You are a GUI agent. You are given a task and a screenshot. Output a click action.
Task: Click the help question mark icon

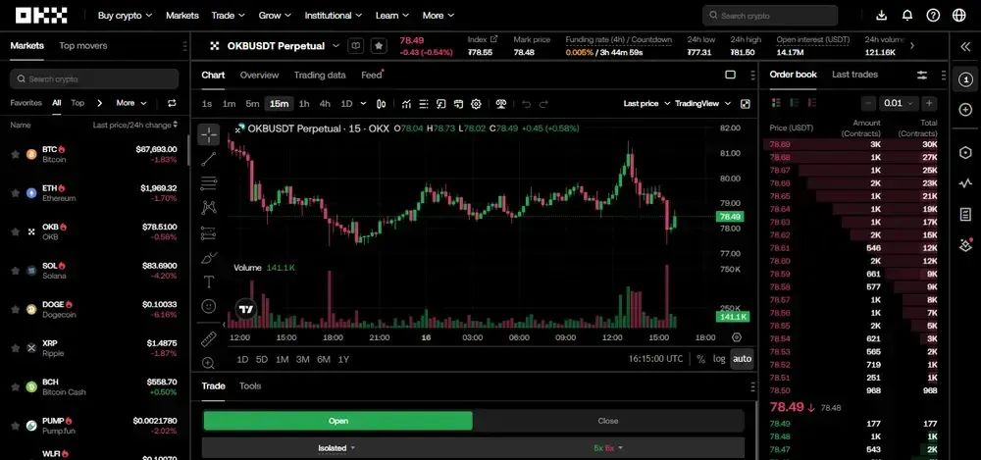pyautogui.click(x=933, y=16)
